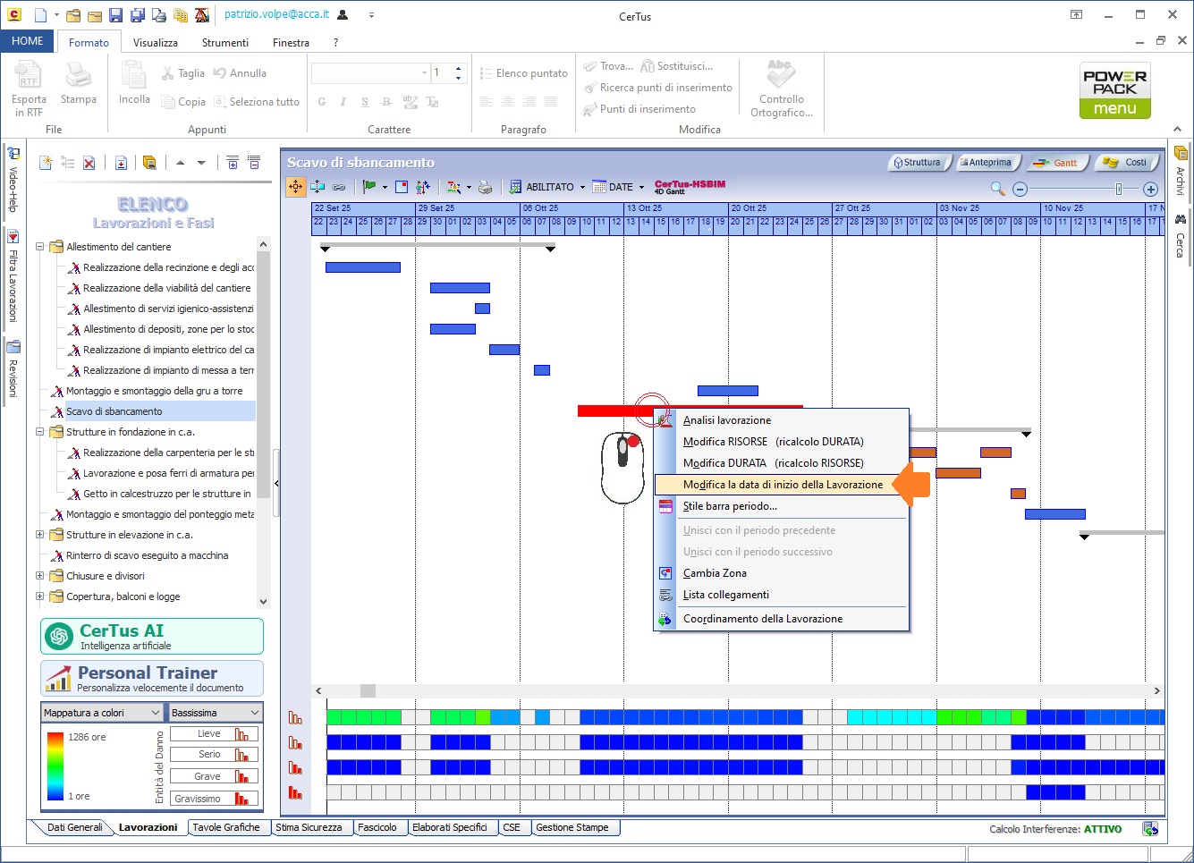Screen dimensions: 1194x863
Task: Click the CerTus-HSBIM 4D Gantt logo
Action: [x=690, y=187]
